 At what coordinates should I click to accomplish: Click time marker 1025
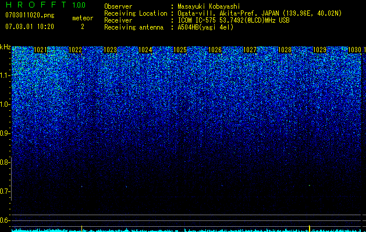point(180,50)
